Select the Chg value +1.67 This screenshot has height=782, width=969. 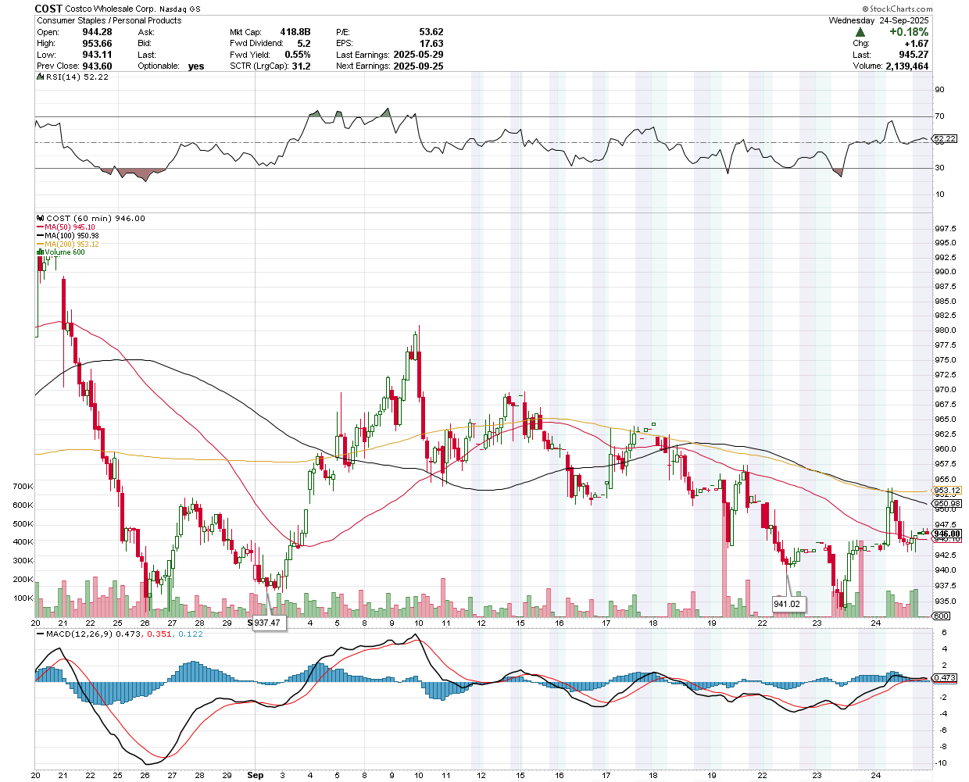(x=917, y=44)
